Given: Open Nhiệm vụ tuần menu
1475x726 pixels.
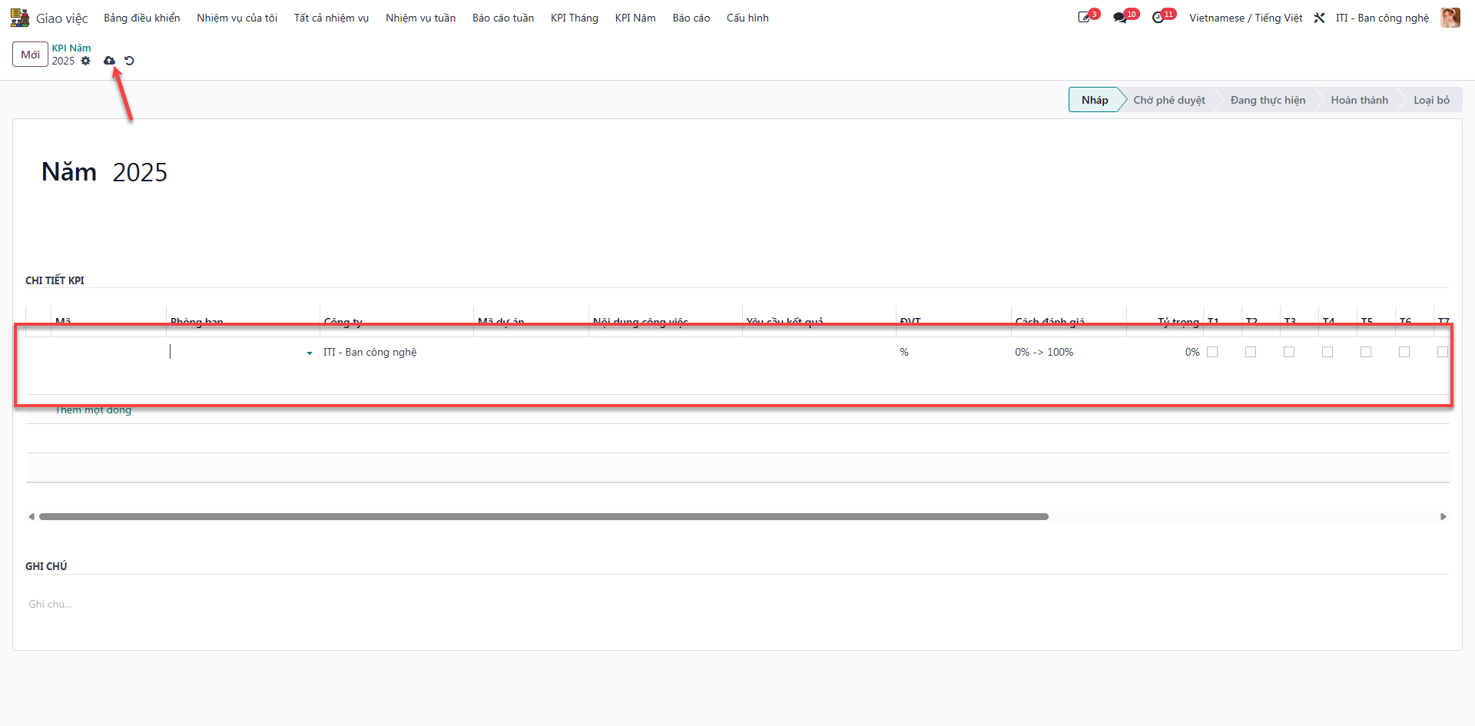Looking at the screenshot, I should pos(421,18).
